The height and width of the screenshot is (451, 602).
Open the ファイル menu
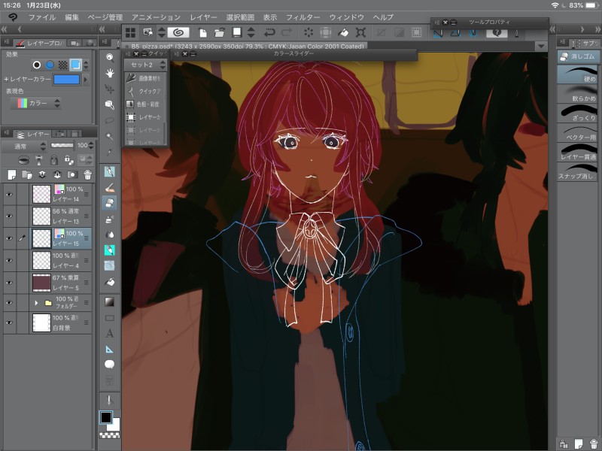(x=42, y=17)
